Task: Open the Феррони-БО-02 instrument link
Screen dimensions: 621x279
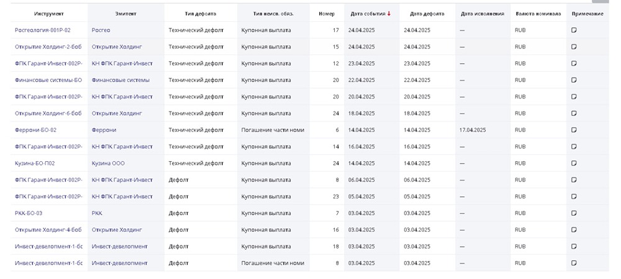Action: click(x=35, y=130)
